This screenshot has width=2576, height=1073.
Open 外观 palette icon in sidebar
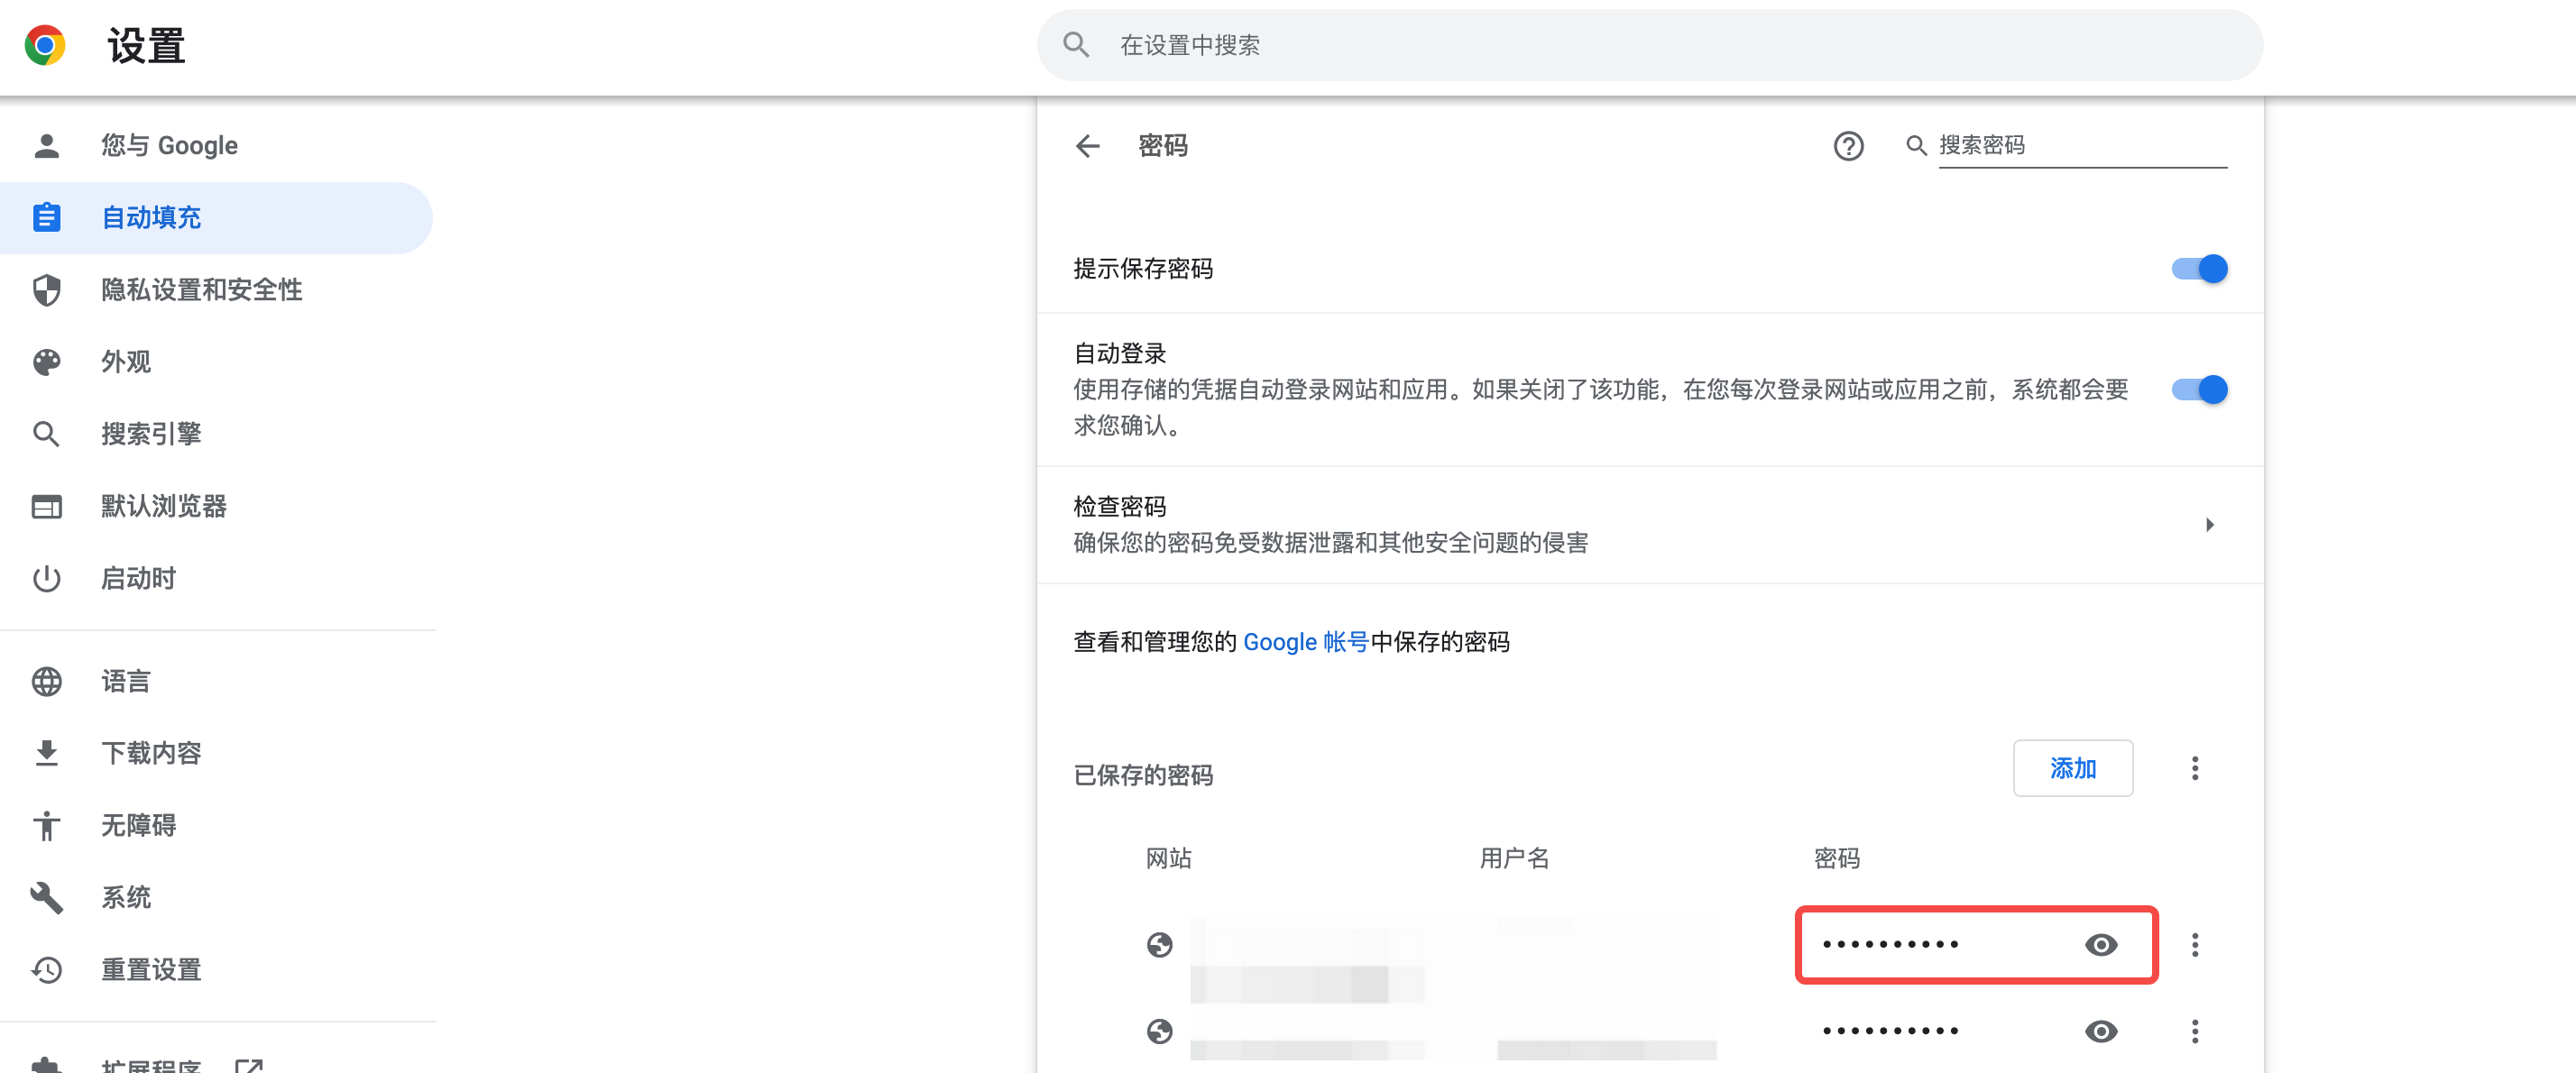(46, 362)
